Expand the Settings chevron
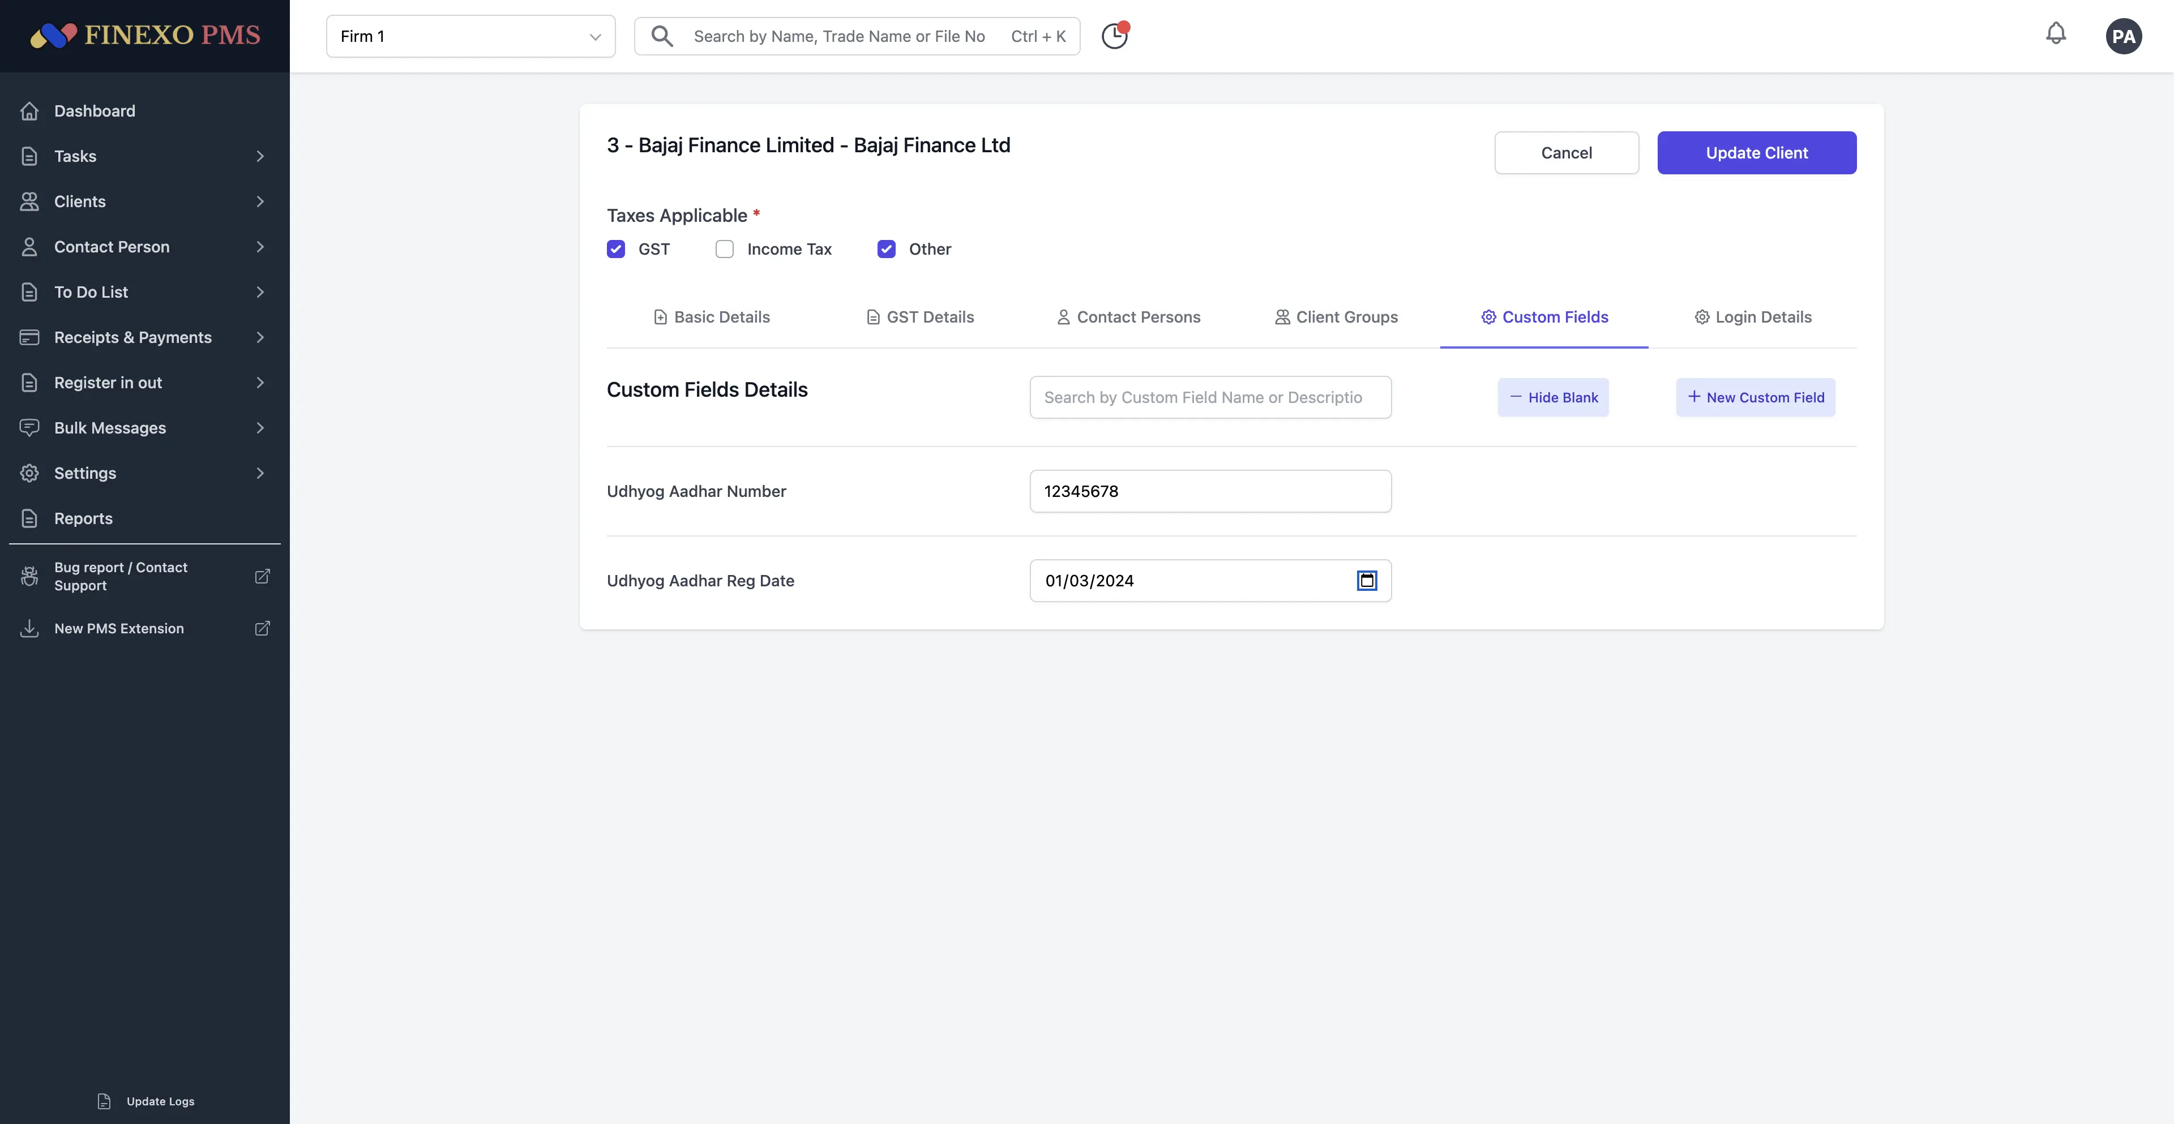Screen dimensions: 2174x1124 pos(260,473)
